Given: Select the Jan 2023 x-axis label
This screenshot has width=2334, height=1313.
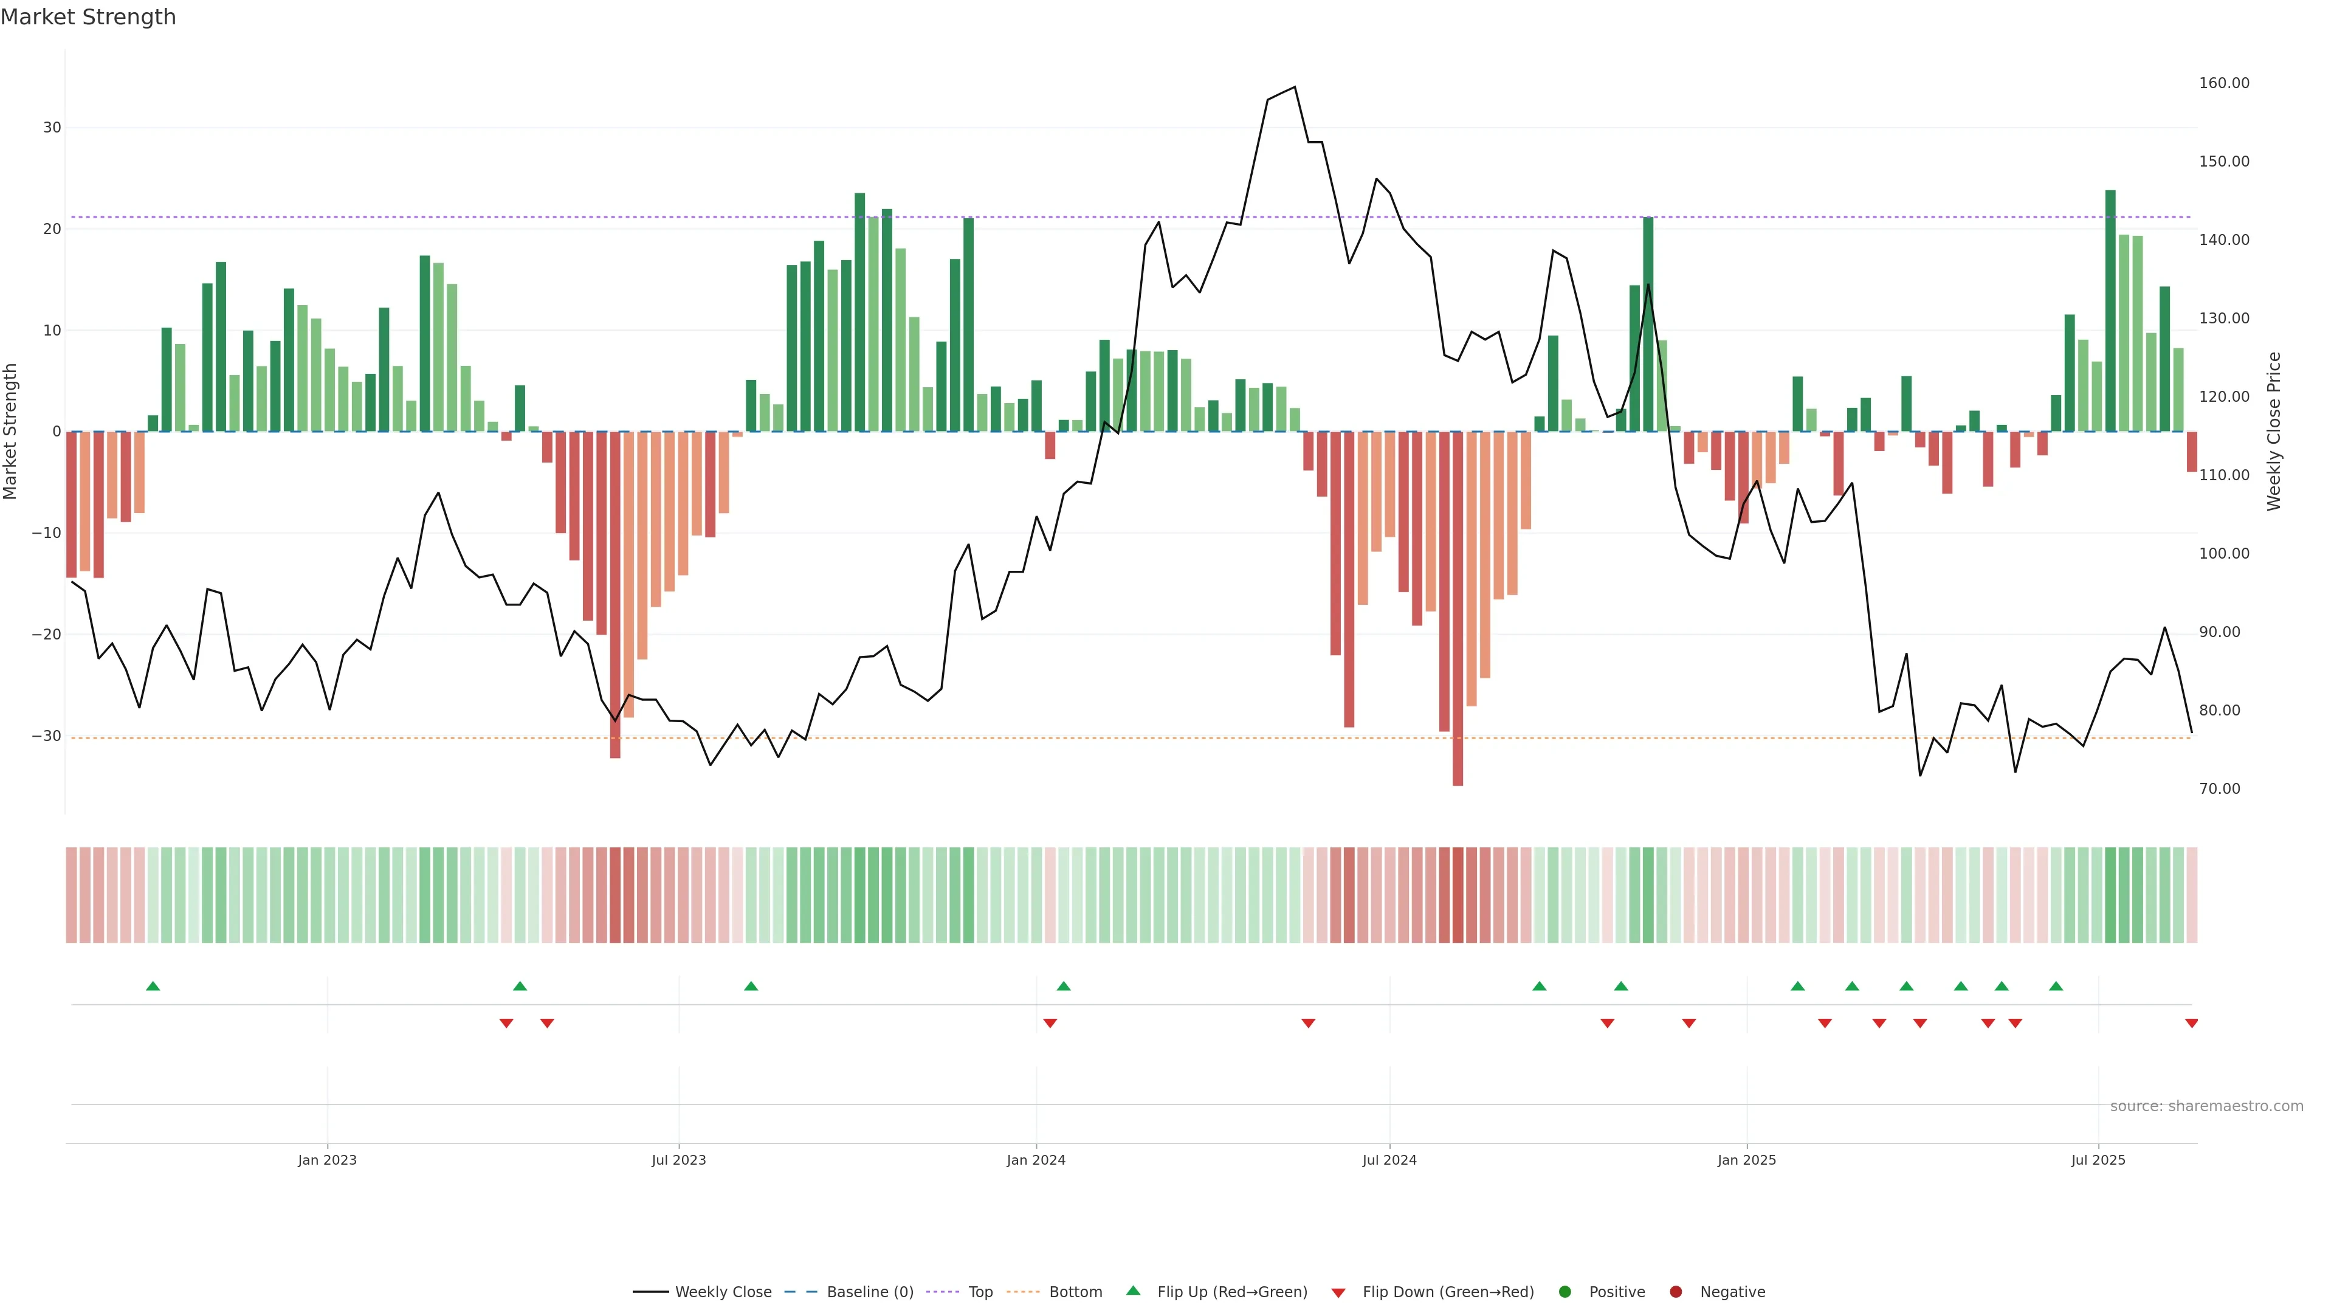Looking at the screenshot, I should [x=327, y=1160].
